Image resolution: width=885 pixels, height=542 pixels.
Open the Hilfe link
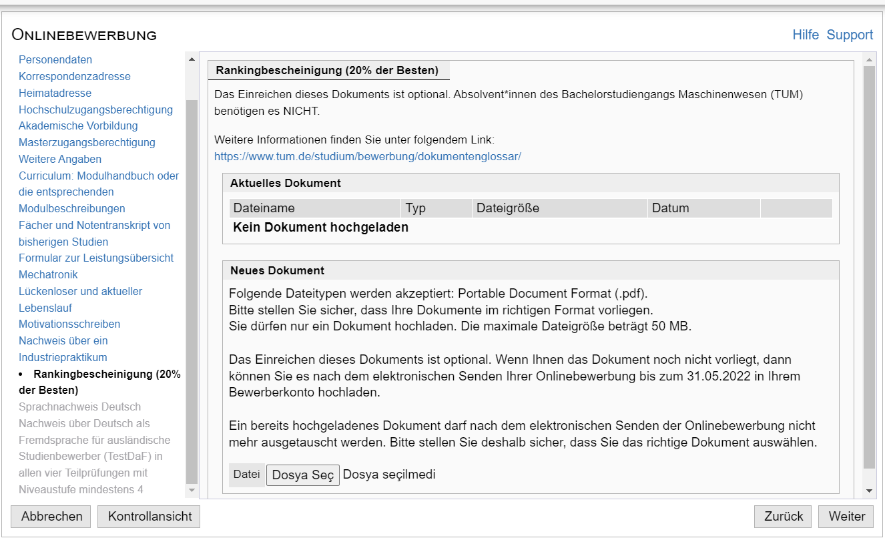(805, 35)
